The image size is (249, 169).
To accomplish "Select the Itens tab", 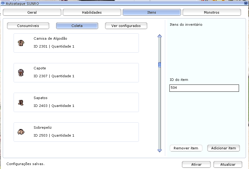I will (152, 12).
